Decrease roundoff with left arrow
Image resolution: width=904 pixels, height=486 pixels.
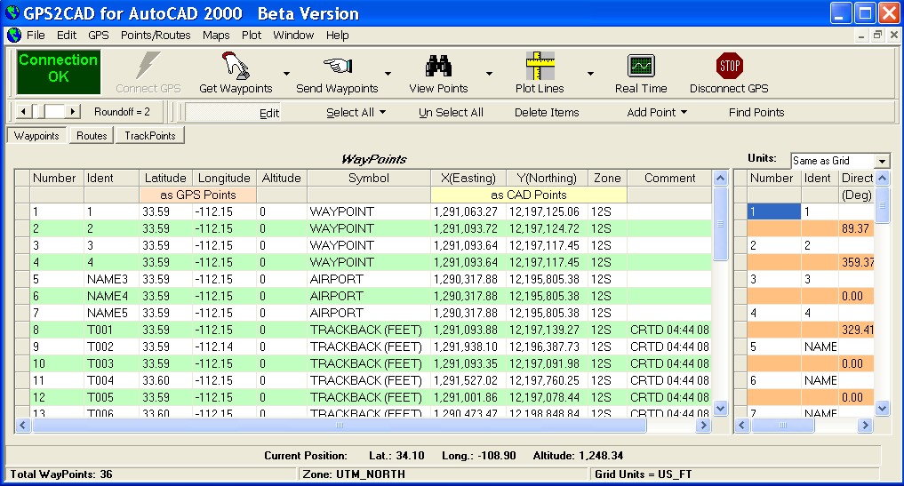(x=24, y=111)
